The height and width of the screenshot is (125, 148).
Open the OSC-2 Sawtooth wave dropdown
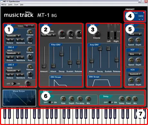[13, 53]
